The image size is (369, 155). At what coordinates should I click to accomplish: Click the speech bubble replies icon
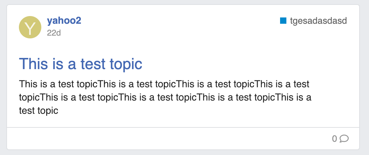[344, 139]
